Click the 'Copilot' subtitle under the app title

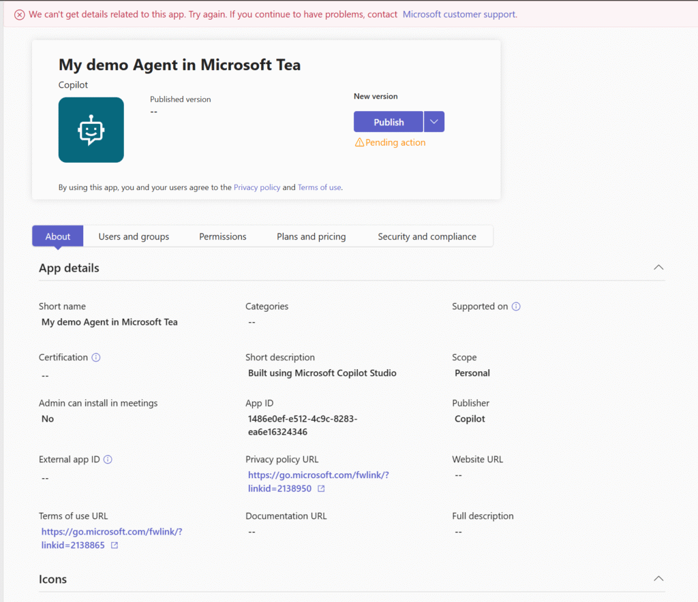point(73,85)
